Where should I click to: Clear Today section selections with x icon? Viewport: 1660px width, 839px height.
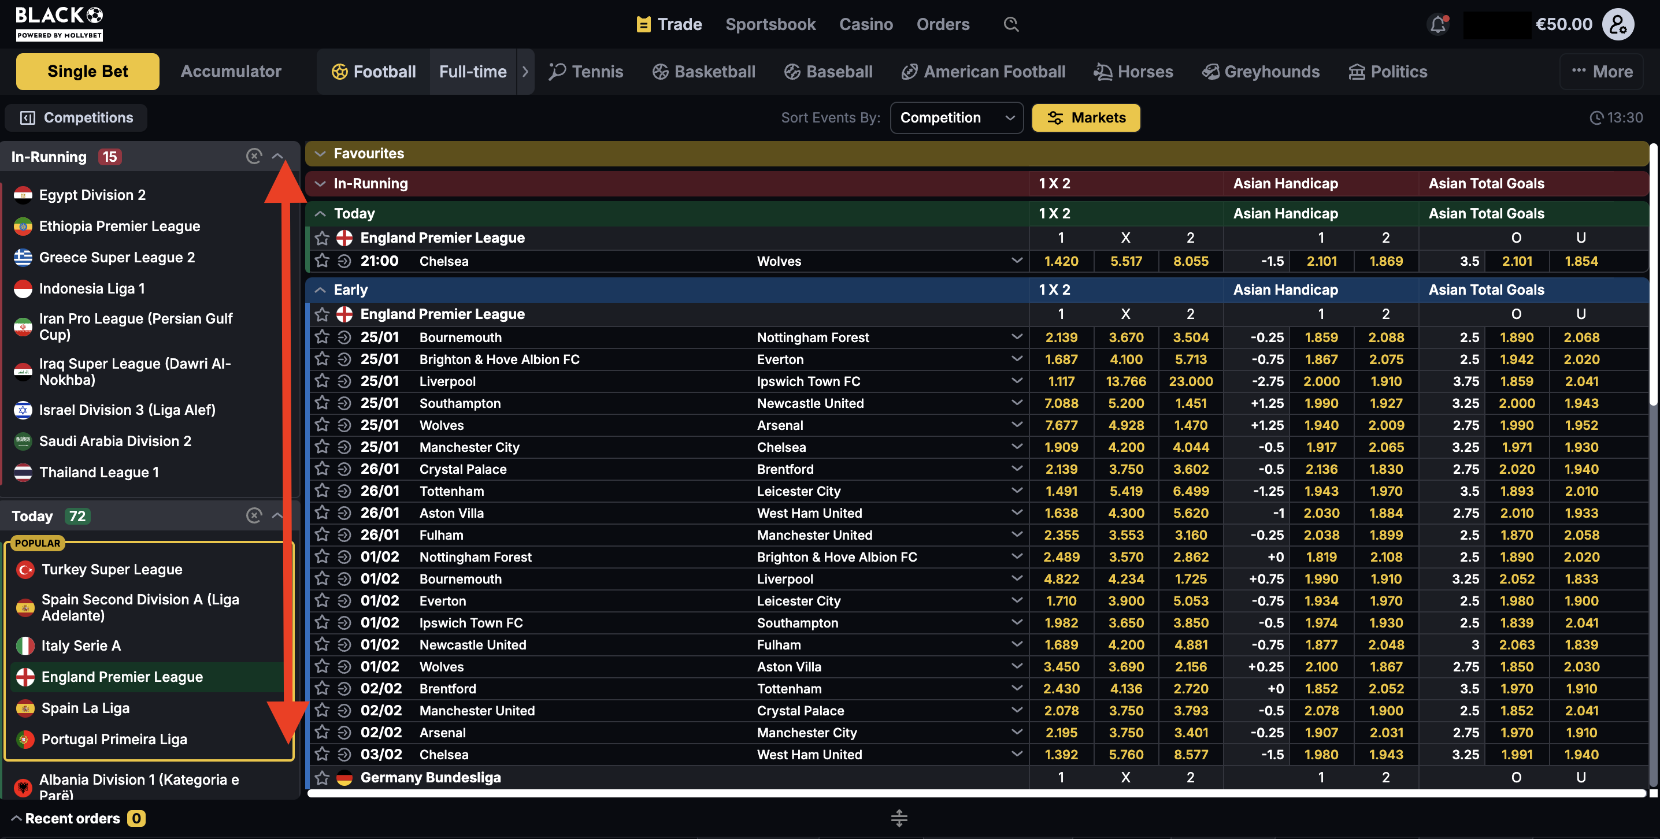(x=254, y=515)
